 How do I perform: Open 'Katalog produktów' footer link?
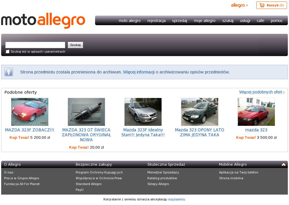(162, 178)
